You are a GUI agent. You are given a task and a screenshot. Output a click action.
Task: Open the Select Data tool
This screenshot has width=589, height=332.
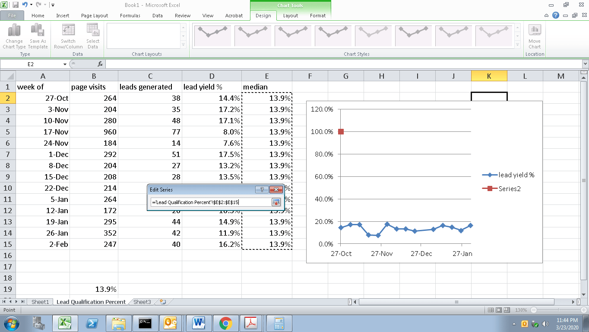tap(93, 36)
